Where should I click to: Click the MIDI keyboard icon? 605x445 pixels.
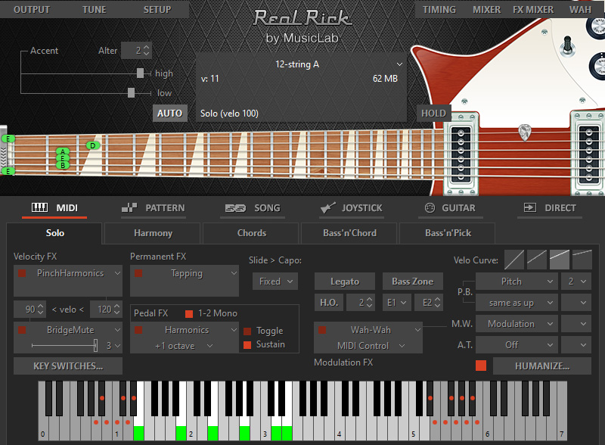(40, 207)
